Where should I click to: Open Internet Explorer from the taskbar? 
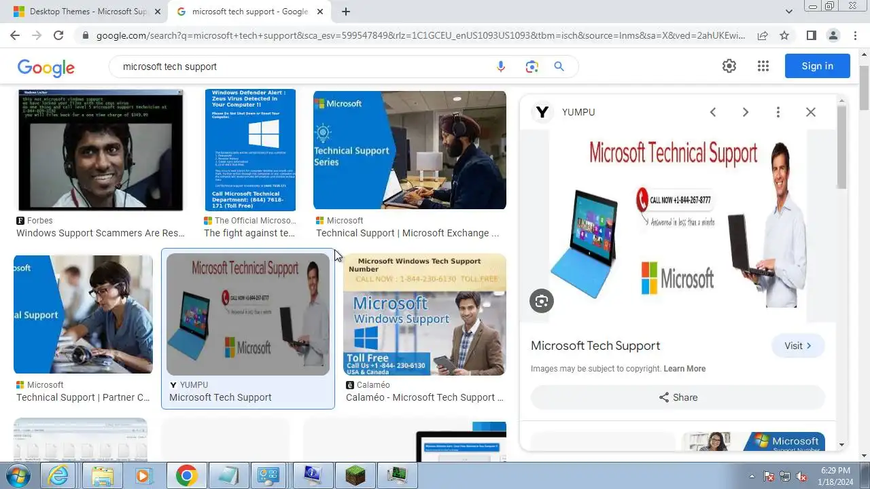pyautogui.click(x=59, y=476)
